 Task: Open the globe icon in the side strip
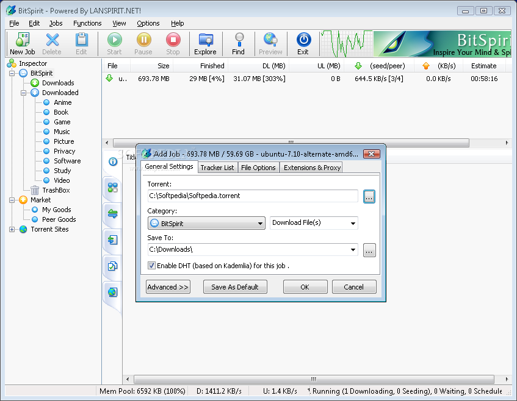(113, 292)
